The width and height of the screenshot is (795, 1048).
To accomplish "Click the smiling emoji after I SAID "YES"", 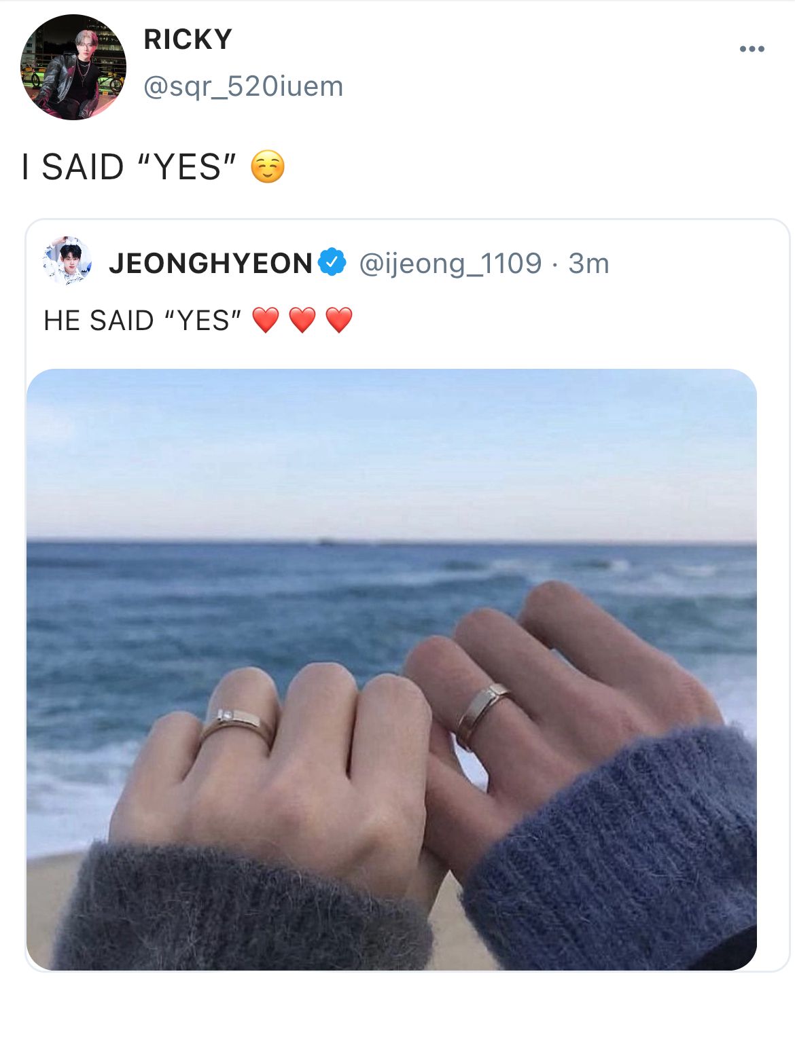I will pyautogui.click(x=268, y=167).
